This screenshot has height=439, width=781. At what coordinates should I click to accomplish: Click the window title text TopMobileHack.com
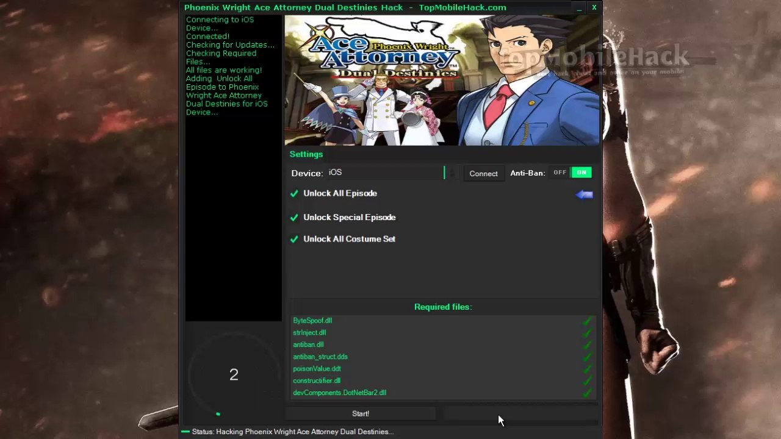pos(462,7)
